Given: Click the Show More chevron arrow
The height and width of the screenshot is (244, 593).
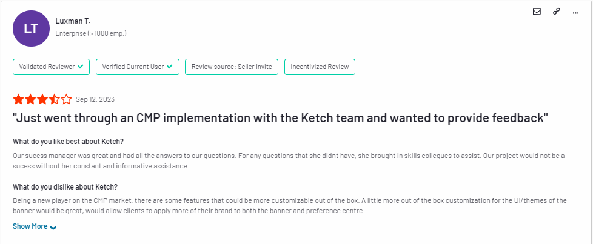Looking at the screenshot, I should point(53,228).
